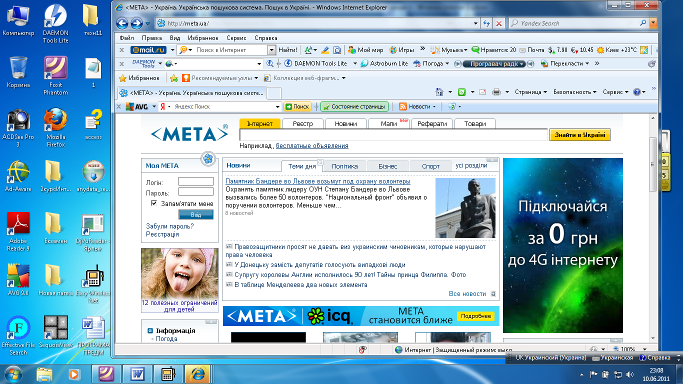Screen dimensions: 683x384
Task: Click the Print icon in the command bar
Action: pyautogui.click(x=496, y=92)
